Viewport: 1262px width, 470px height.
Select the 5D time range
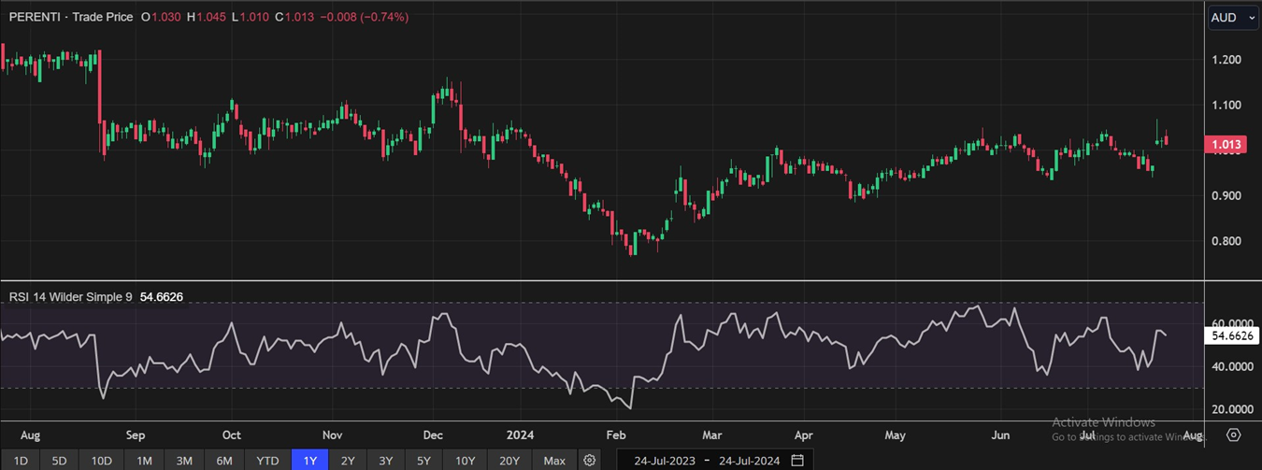59,461
